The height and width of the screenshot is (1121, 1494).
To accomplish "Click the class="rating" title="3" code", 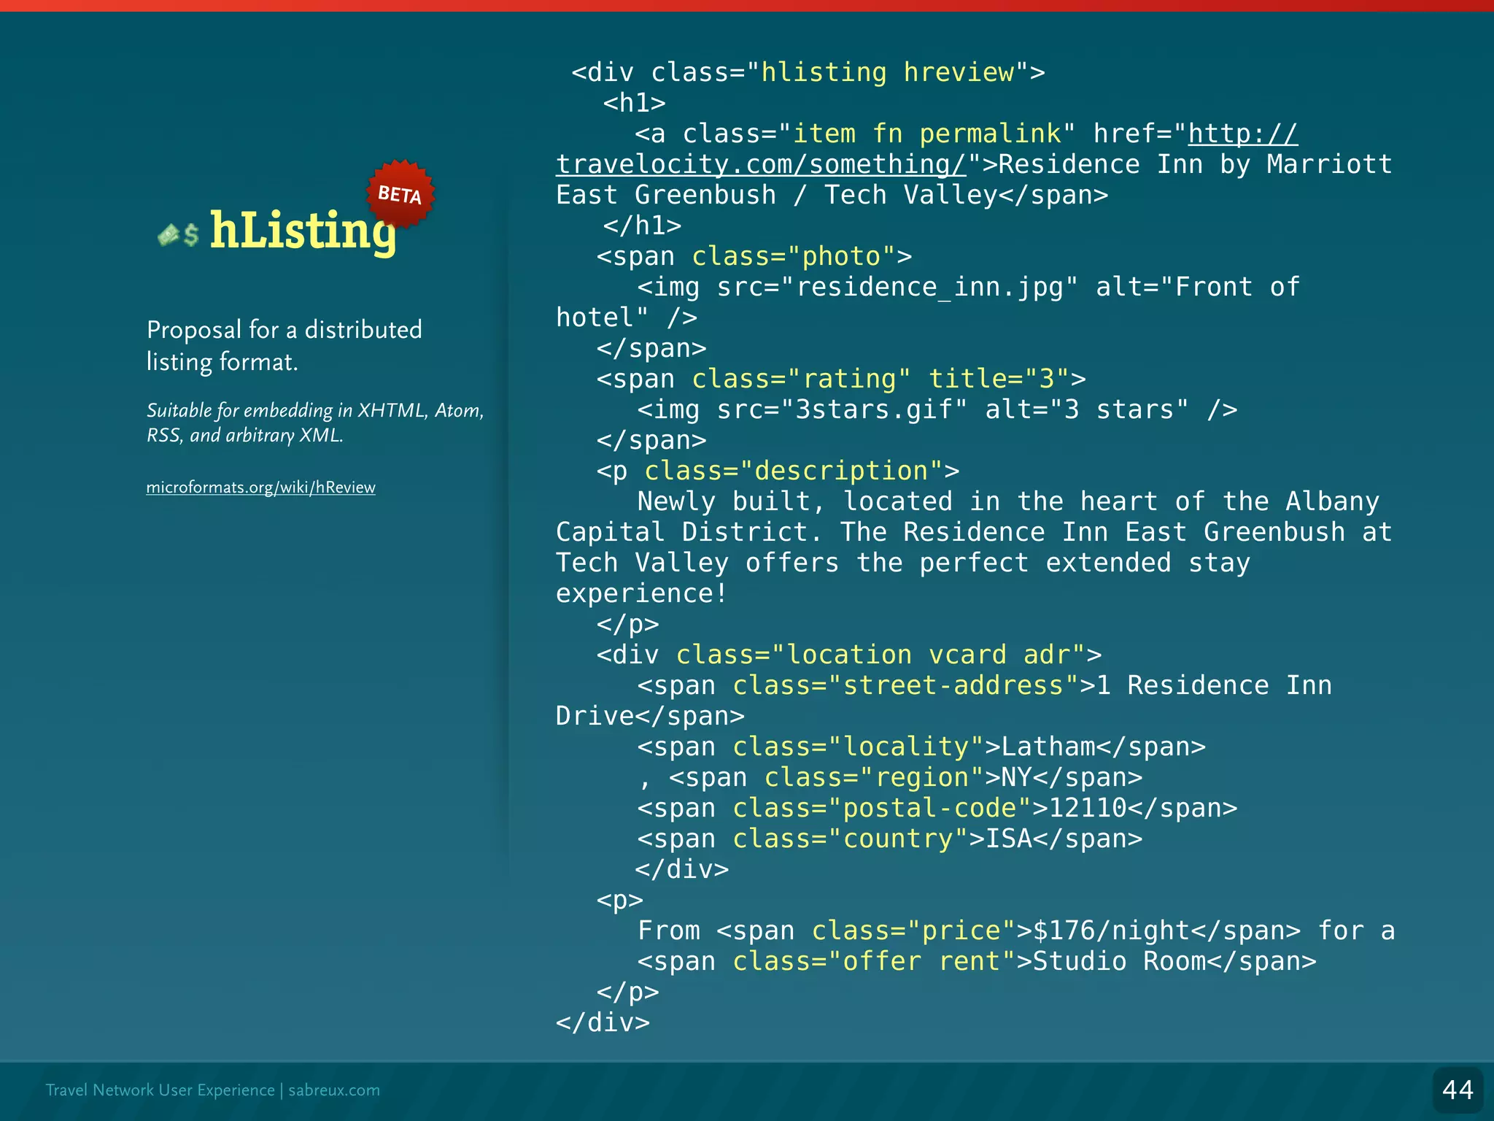I will [x=880, y=379].
